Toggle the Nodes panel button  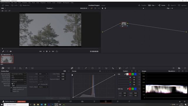162,5
